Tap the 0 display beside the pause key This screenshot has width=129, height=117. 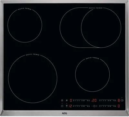(71, 100)
